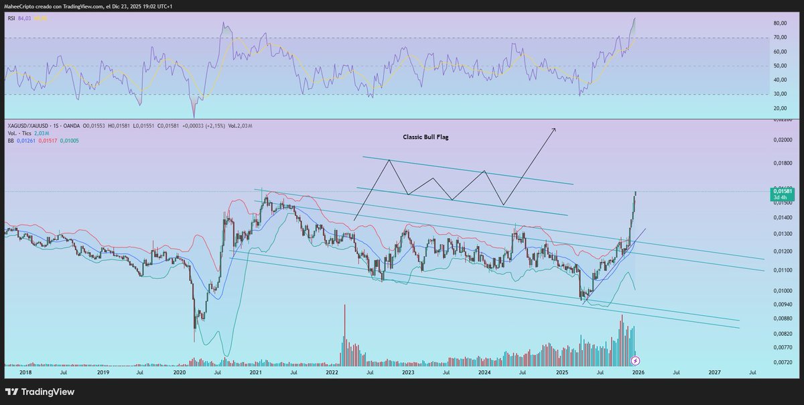The image size is (804, 405).
Task: Click the open price O0,01553
Action: point(93,125)
